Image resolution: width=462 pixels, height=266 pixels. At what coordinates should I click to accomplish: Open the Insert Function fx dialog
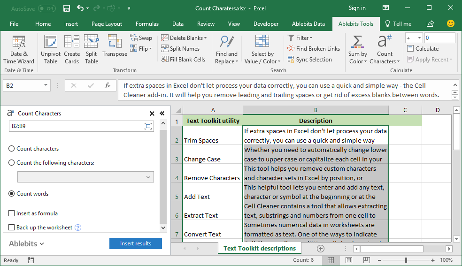tap(108, 85)
